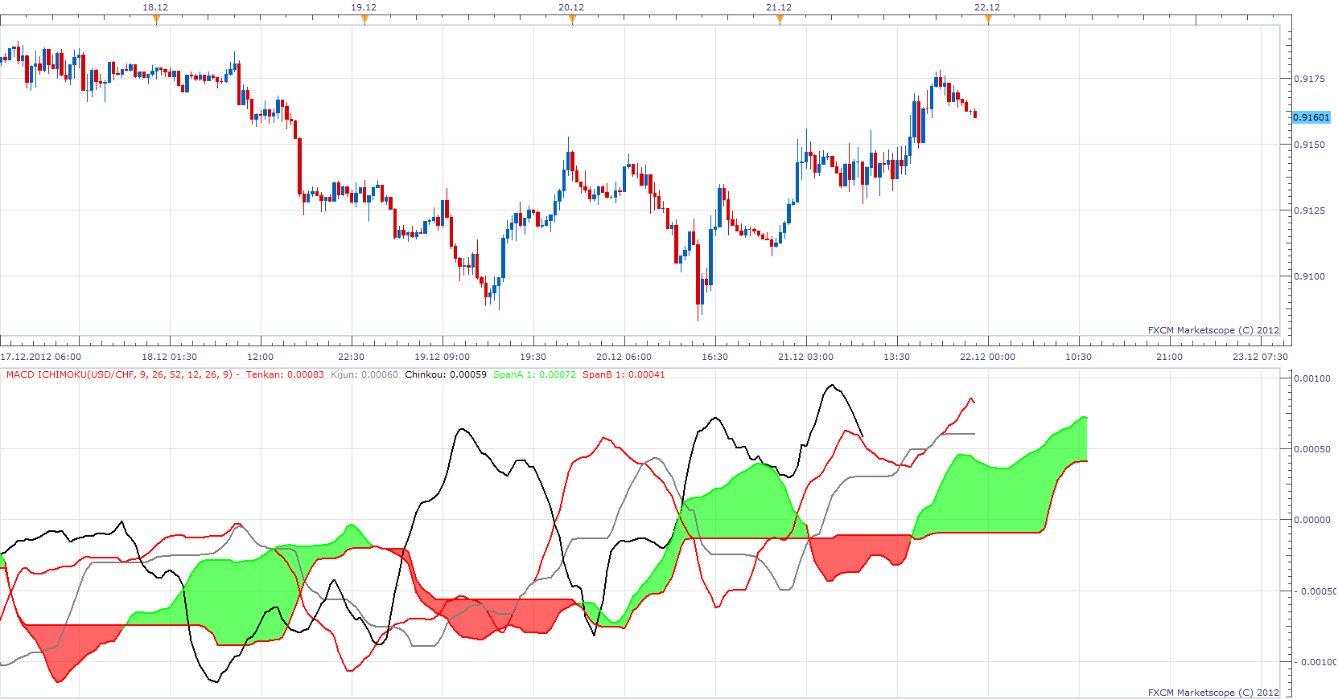Image resolution: width=1338 pixels, height=699 pixels.
Task: Click the Kijun: 0.00060 value label
Action: point(364,374)
